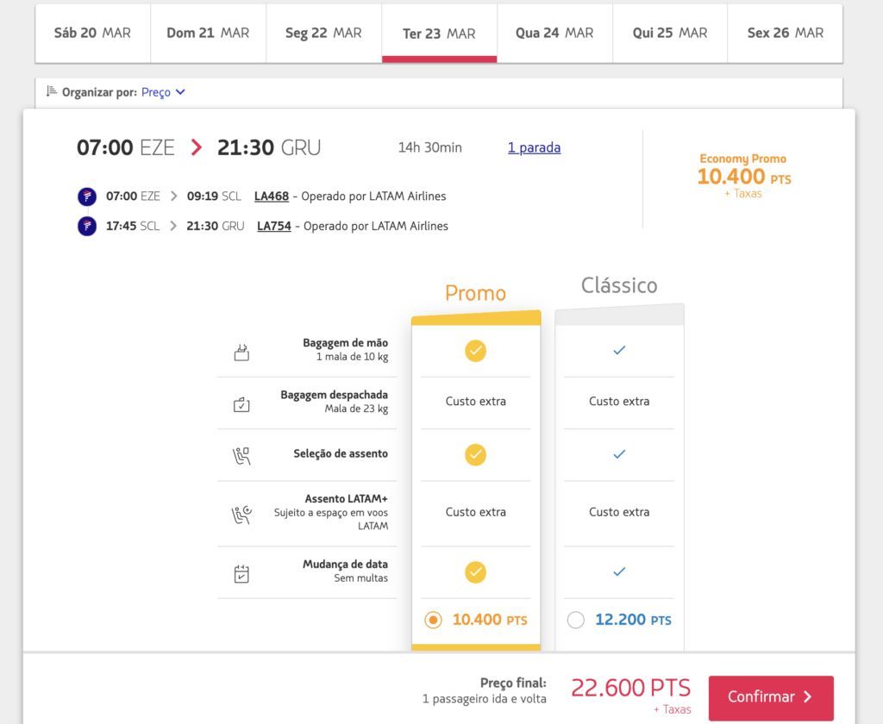The image size is (883, 724).
Task: Click the seat selection icon
Action: pos(241,456)
